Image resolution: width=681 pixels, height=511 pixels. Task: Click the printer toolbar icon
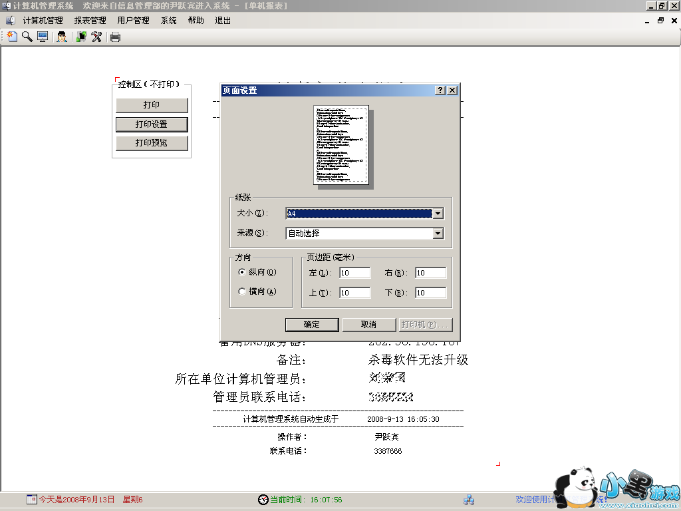coord(115,37)
